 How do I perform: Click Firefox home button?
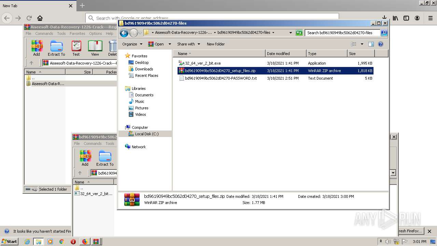point(40,18)
